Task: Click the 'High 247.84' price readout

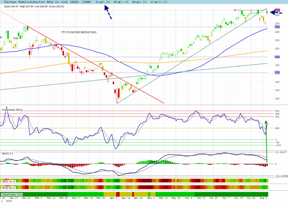Action: 26,6
